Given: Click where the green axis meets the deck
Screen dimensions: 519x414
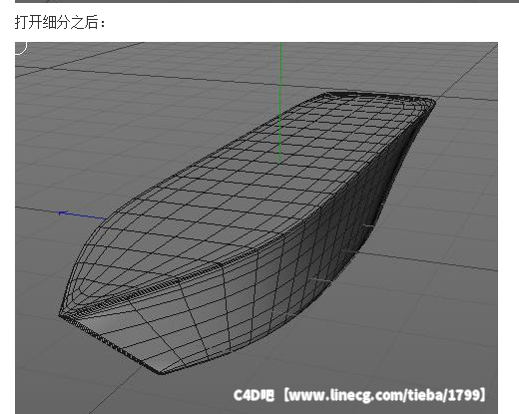Looking at the screenshot, I should 280,162.
